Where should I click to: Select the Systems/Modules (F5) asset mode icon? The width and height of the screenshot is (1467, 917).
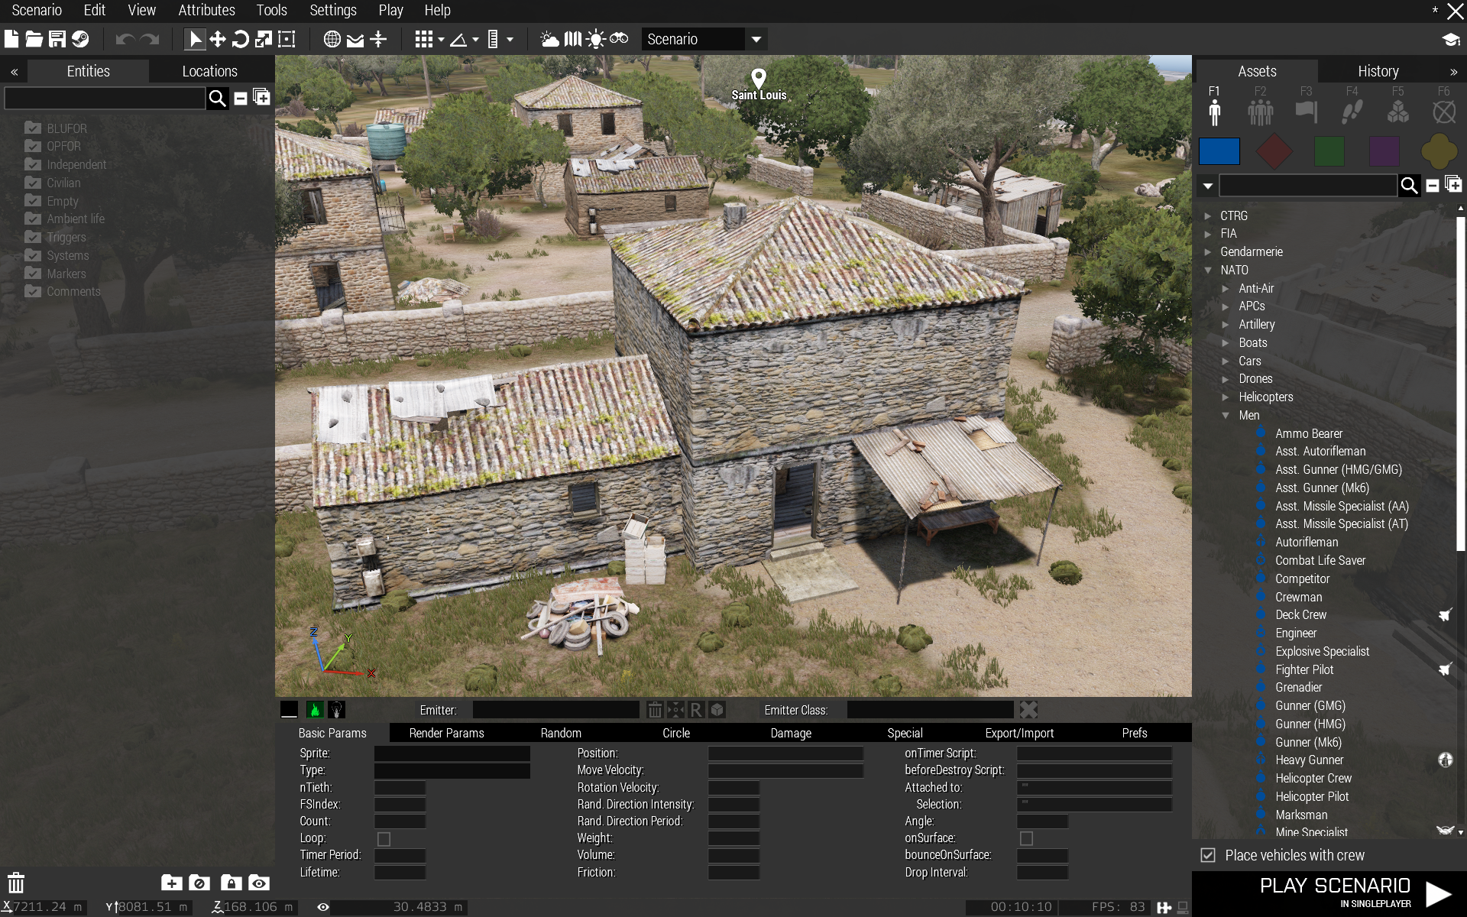point(1397,112)
